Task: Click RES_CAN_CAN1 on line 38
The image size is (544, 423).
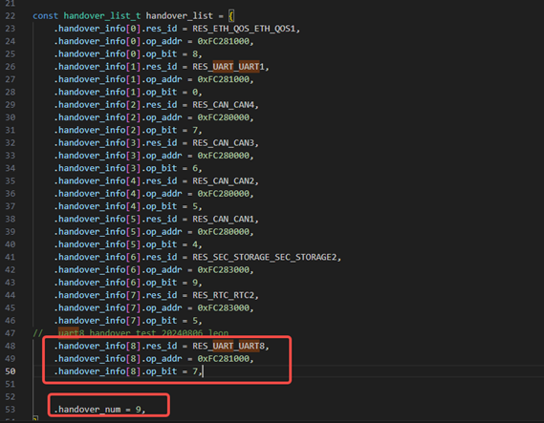Action: click(x=223, y=219)
